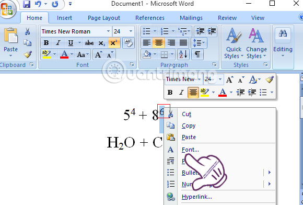This screenshot has width=303, height=205.
Task: Open borders dropdown arrow
Action: click(172, 54)
